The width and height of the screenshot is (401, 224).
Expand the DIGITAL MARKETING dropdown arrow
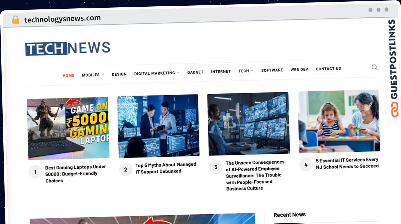tap(178, 73)
